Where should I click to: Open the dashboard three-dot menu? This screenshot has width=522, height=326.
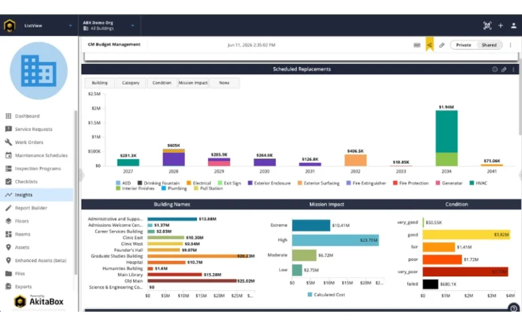tap(510, 45)
